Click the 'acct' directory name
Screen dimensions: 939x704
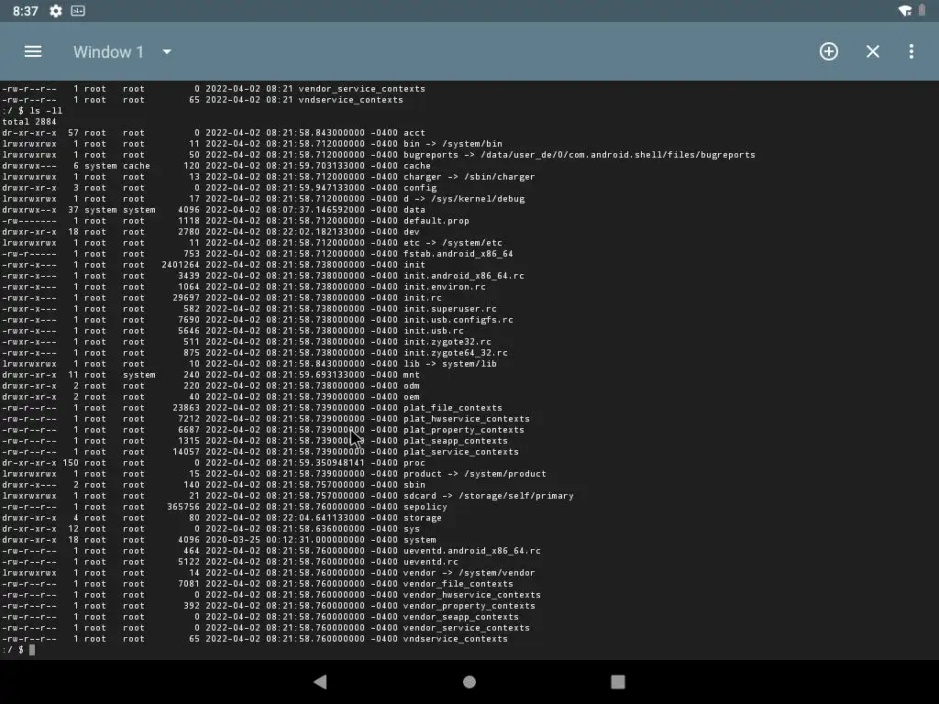click(x=414, y=133)
